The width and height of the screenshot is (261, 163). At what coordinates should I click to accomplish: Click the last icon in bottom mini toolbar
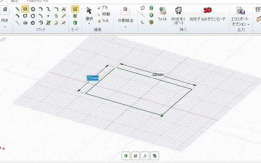coord(155,156)
